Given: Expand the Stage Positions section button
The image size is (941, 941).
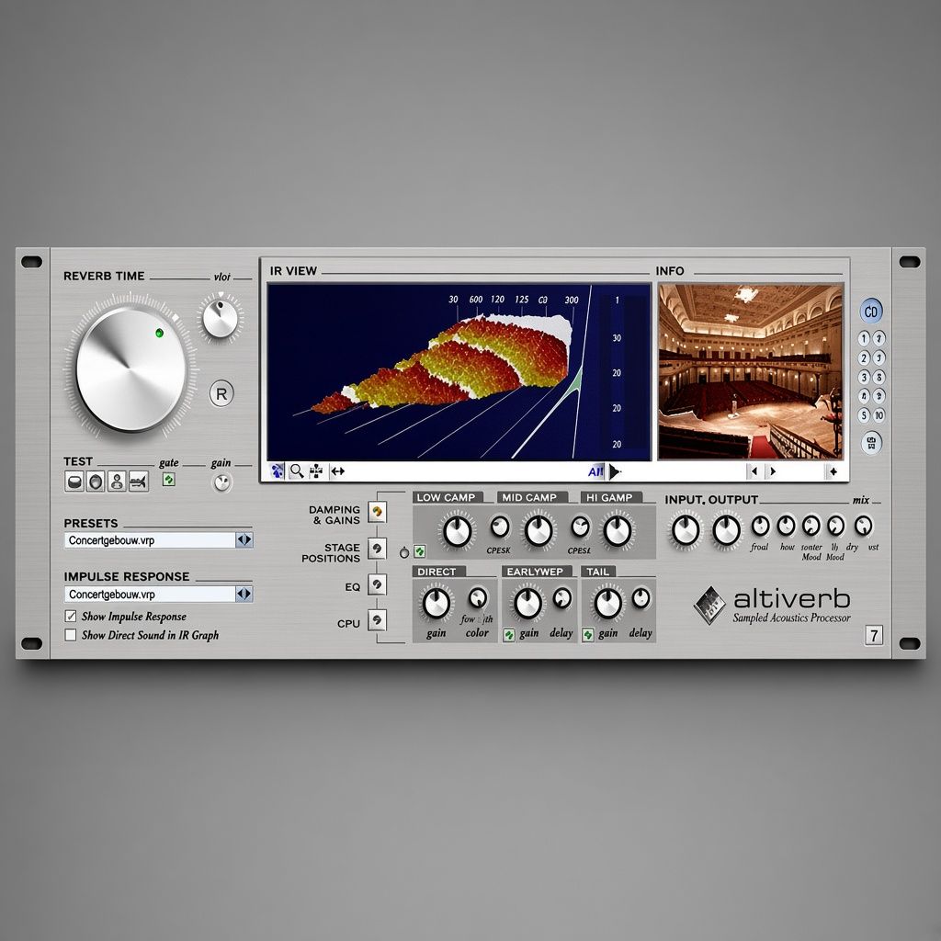Looking at the screenshot, I should point(377,548).
